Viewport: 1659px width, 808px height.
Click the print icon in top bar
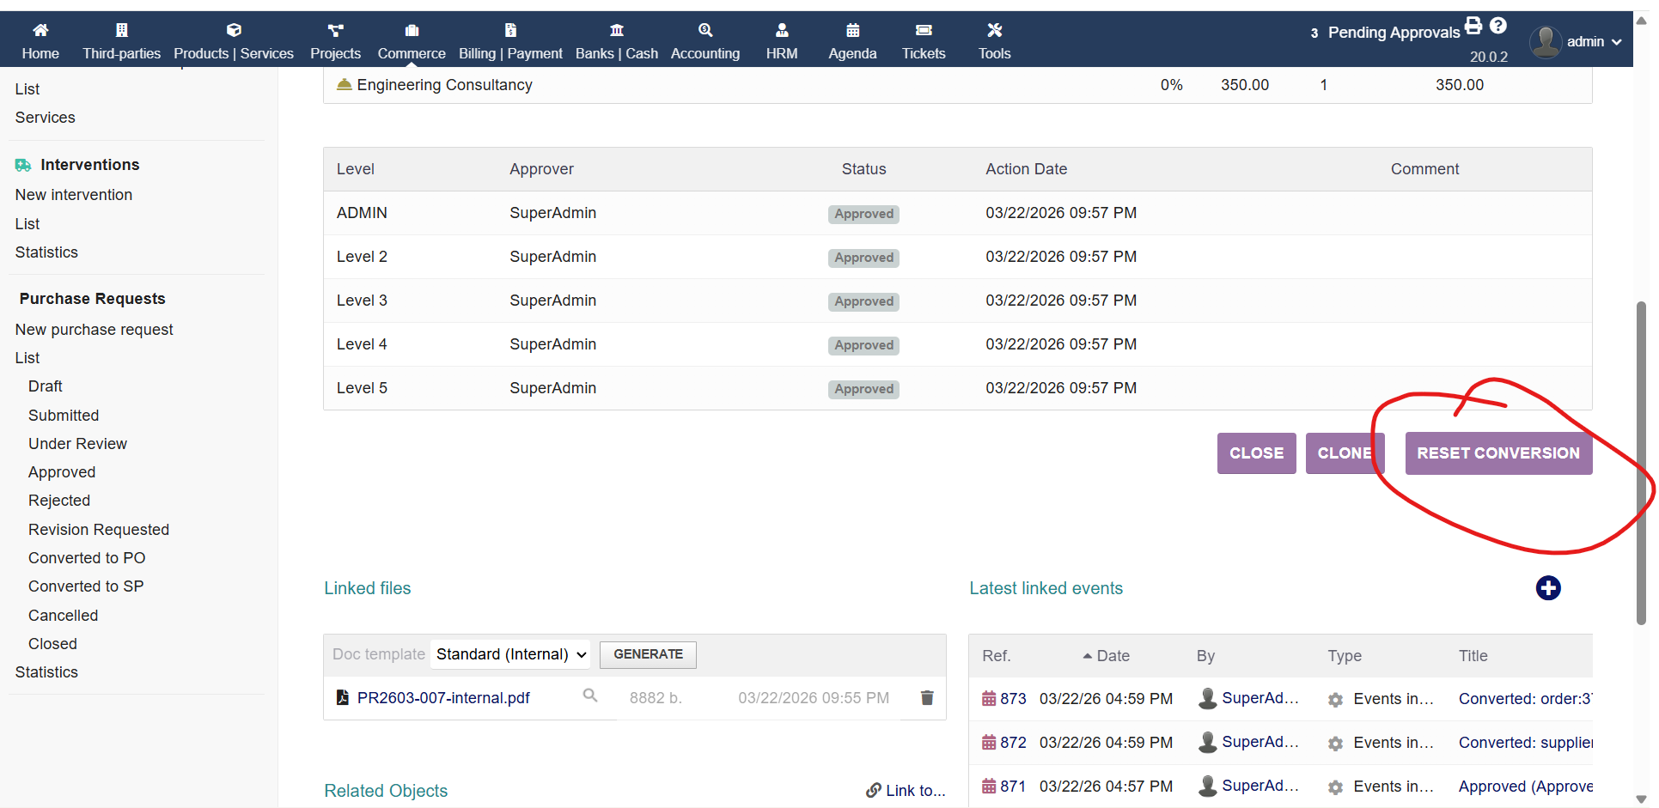pos(1473,26)
